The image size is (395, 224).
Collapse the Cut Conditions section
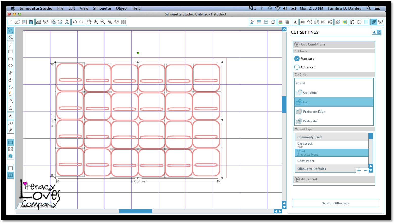pos(297,44)
